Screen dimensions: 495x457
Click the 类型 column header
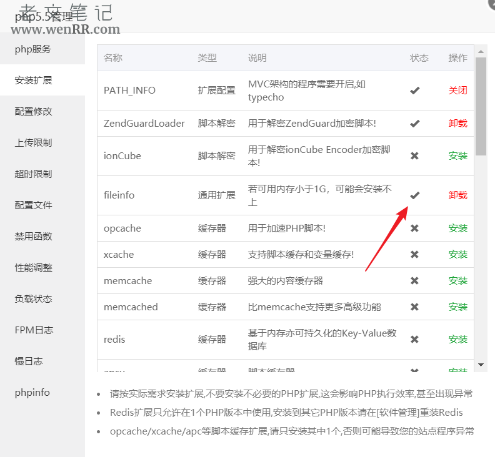click(x=207, y=57)
